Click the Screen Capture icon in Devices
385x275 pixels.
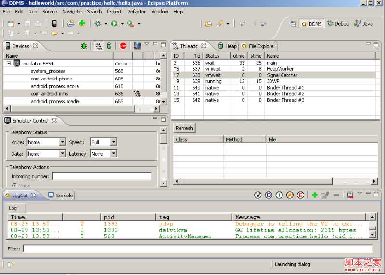coord(137,46)
